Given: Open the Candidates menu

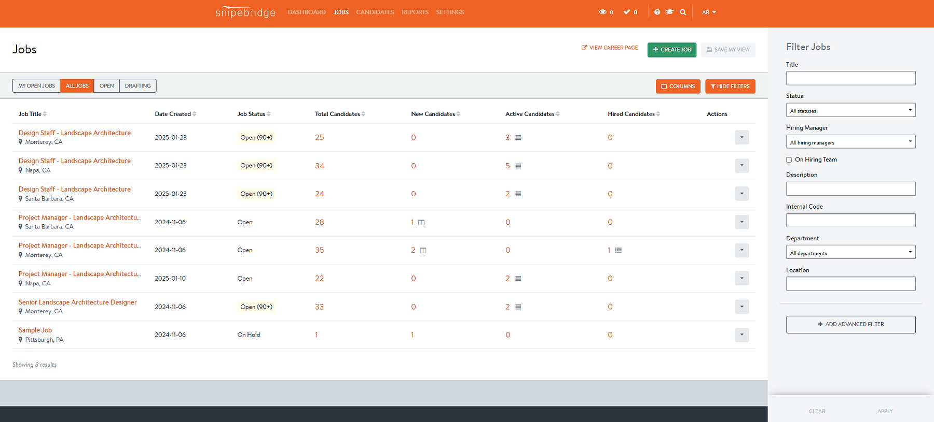Looking at the screenshot, I should click(x=375, y=12).
